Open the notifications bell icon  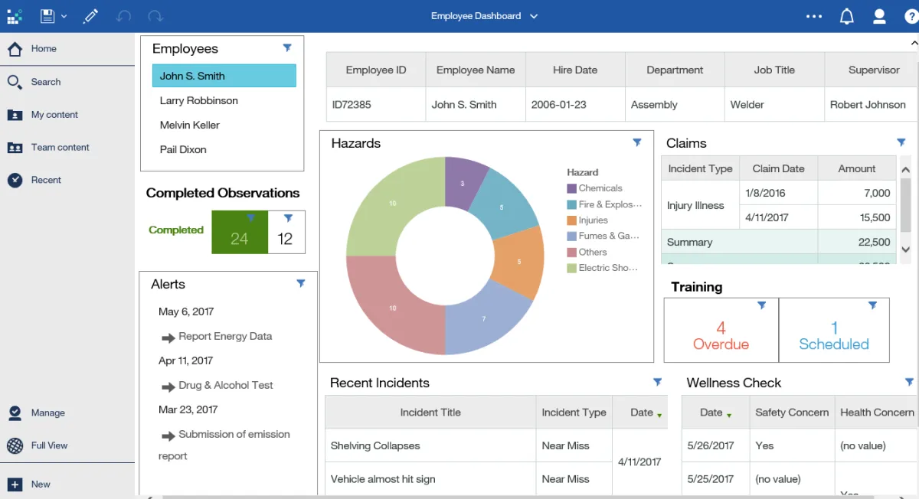pyautogui.click(x=846, y=16)
